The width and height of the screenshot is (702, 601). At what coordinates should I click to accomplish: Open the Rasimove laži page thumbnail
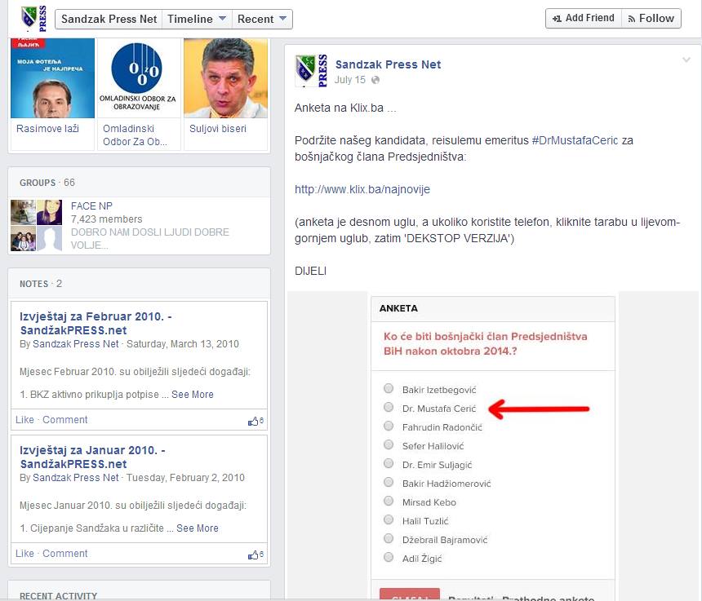coord(53,77)
